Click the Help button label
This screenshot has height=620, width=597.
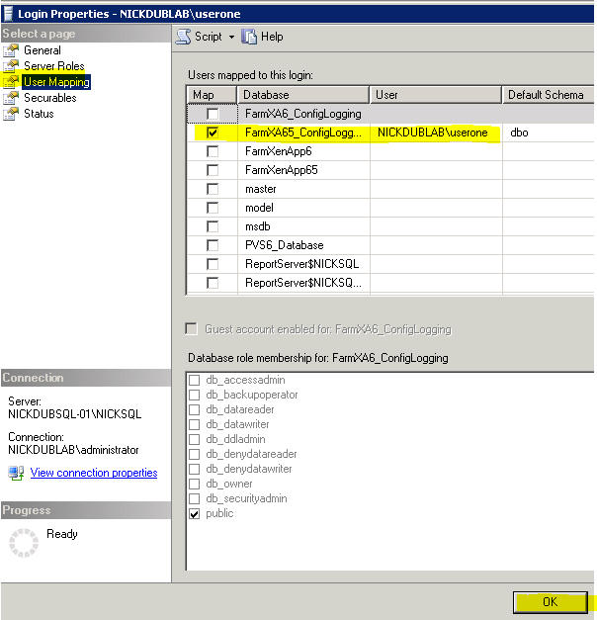(x=272, y=37)
